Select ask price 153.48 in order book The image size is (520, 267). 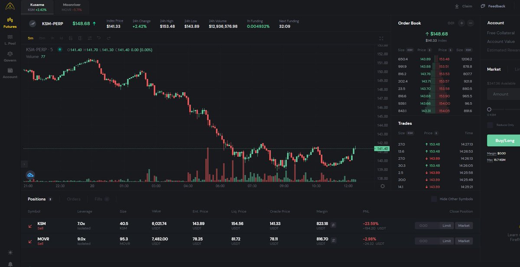(x=444, y=59)
